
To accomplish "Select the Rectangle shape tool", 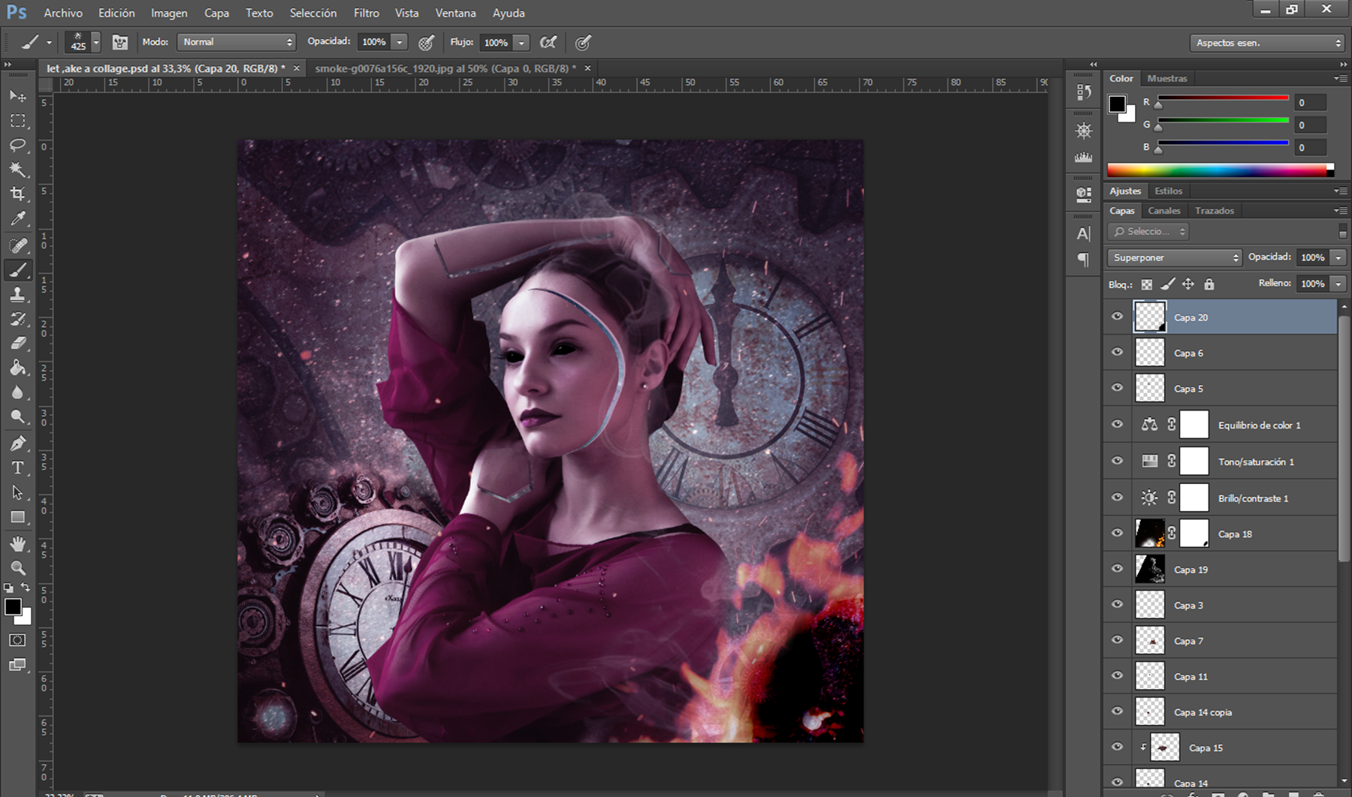I will pyautogui.click(x=18, y=517).
